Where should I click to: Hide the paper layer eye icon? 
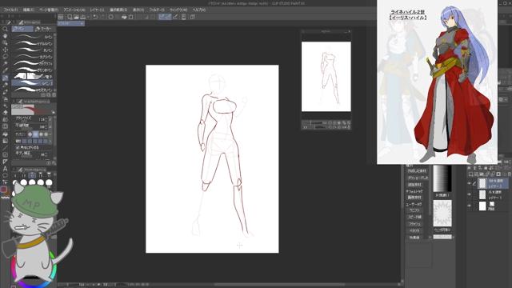pos(470,206)
